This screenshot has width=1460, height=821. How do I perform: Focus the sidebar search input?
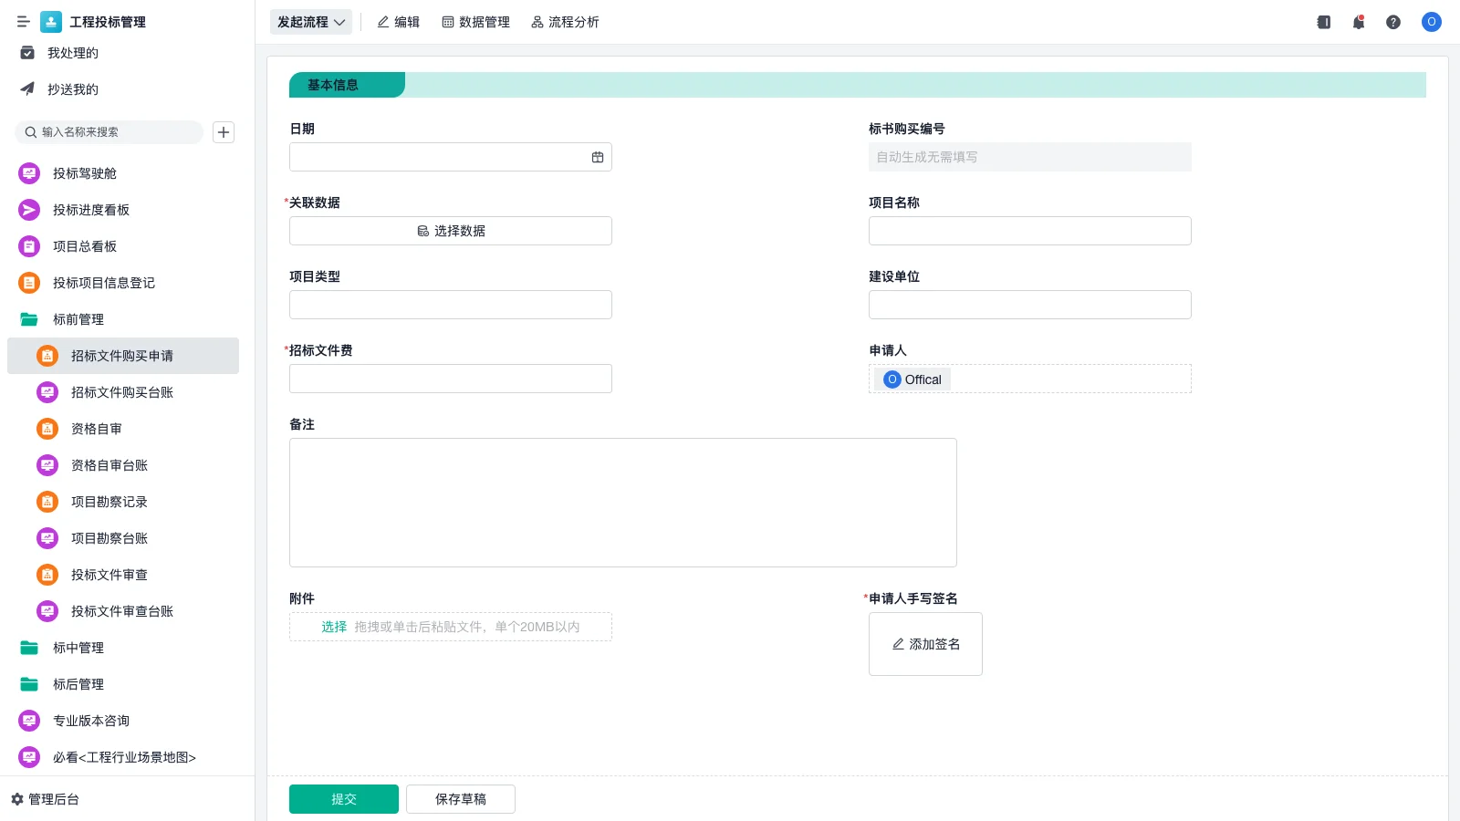coord(109,132)
